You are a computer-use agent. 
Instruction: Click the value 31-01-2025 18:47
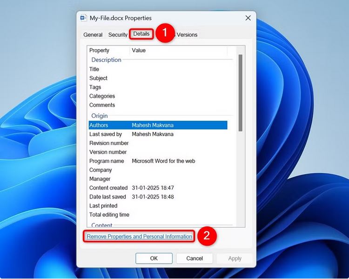click(x=153, y=188)
